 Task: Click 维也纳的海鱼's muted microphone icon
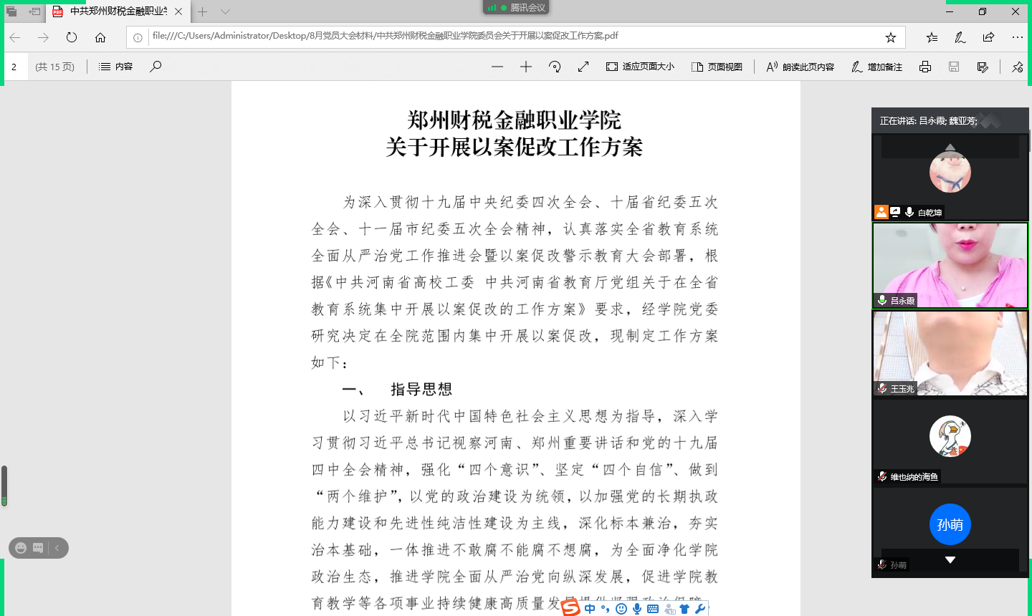(882, 476)
